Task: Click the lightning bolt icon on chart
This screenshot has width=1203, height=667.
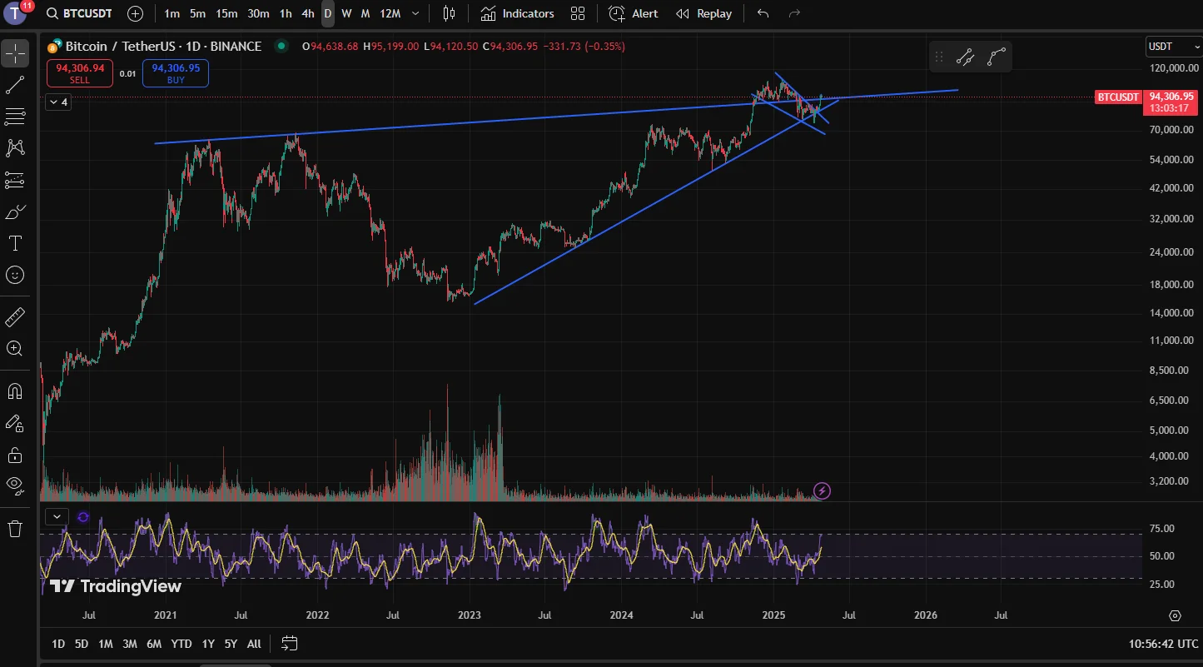Action: (822, 490)
